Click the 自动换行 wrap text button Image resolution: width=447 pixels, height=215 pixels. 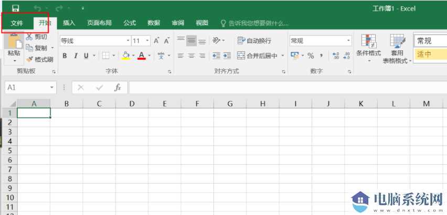(x=254, y=41)
